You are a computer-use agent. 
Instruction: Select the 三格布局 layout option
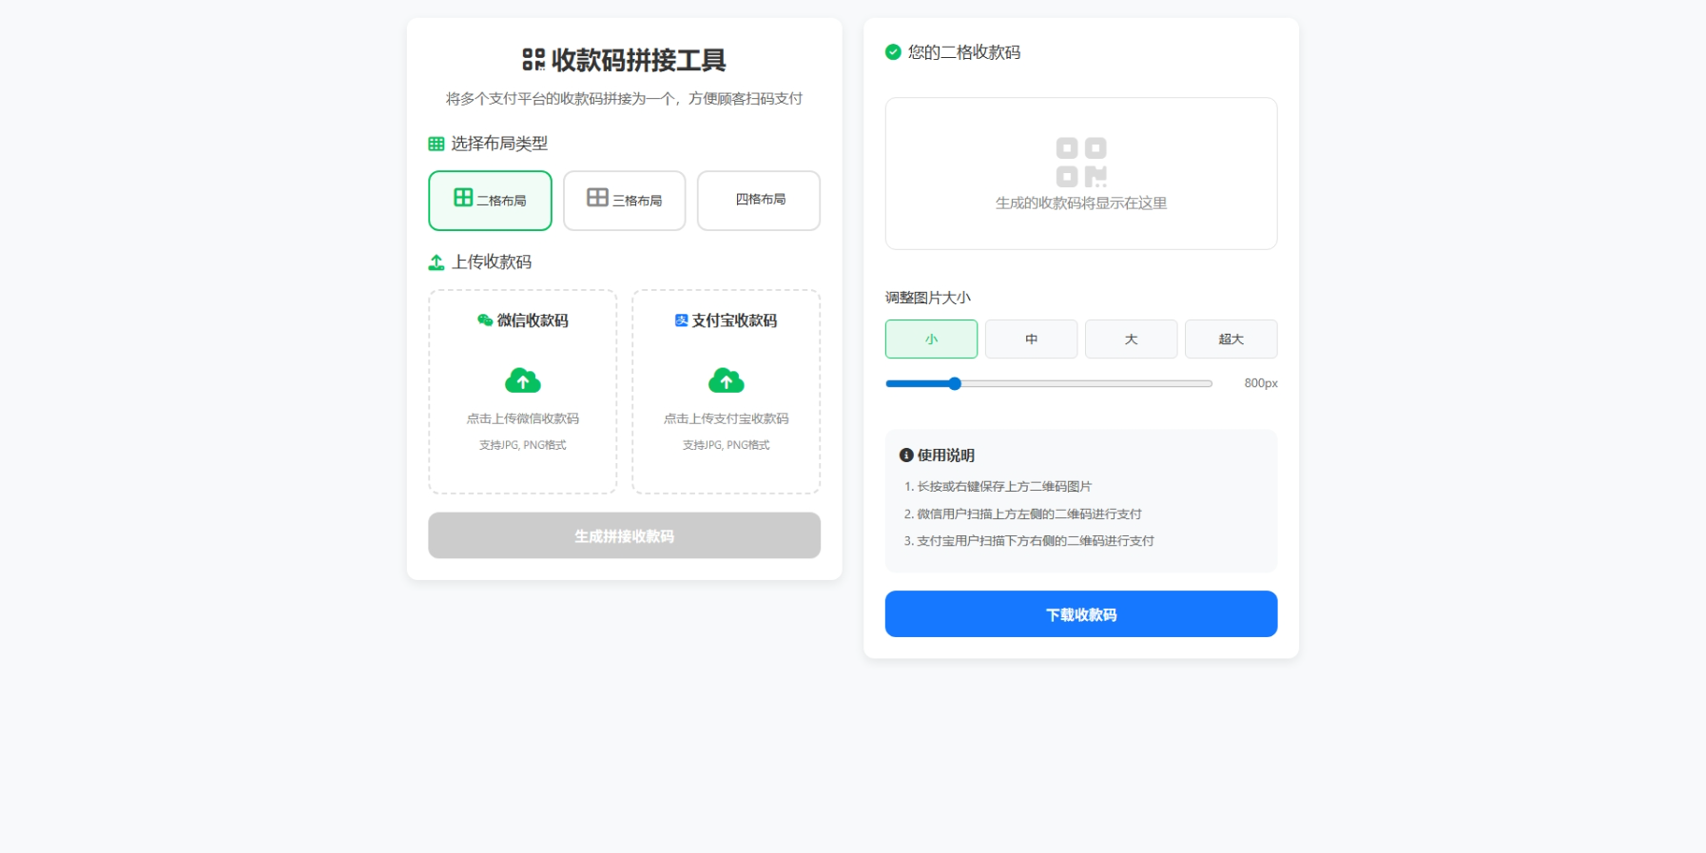(x=624, y=201)
